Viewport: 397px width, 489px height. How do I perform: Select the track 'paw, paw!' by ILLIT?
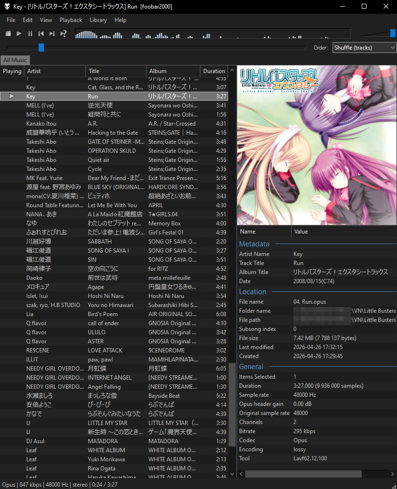click(114, 359)
